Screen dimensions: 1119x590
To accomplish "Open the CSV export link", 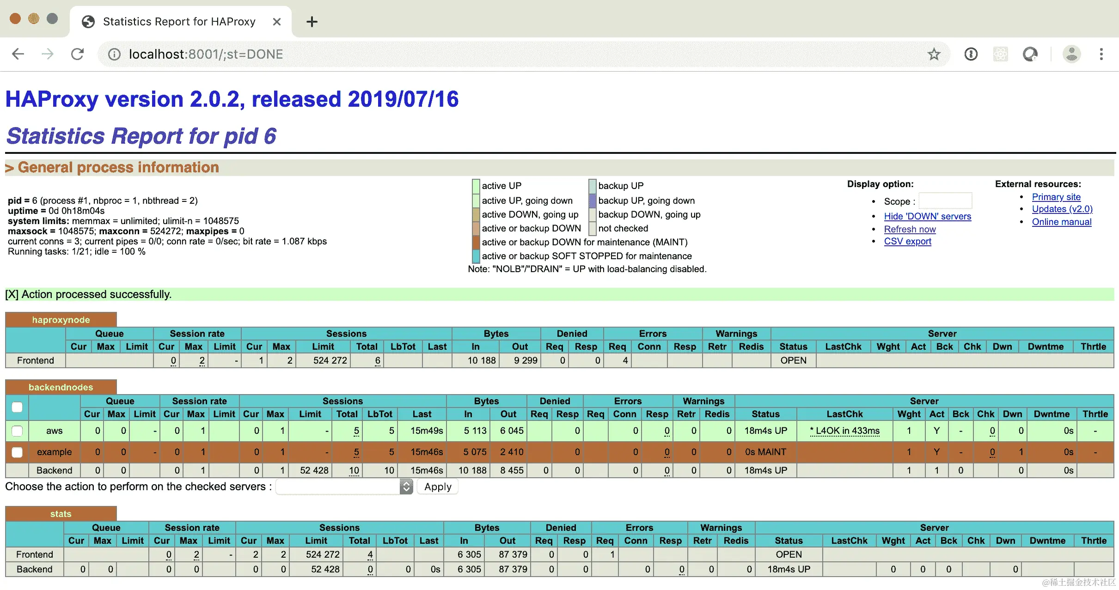I will click(907, 241).
